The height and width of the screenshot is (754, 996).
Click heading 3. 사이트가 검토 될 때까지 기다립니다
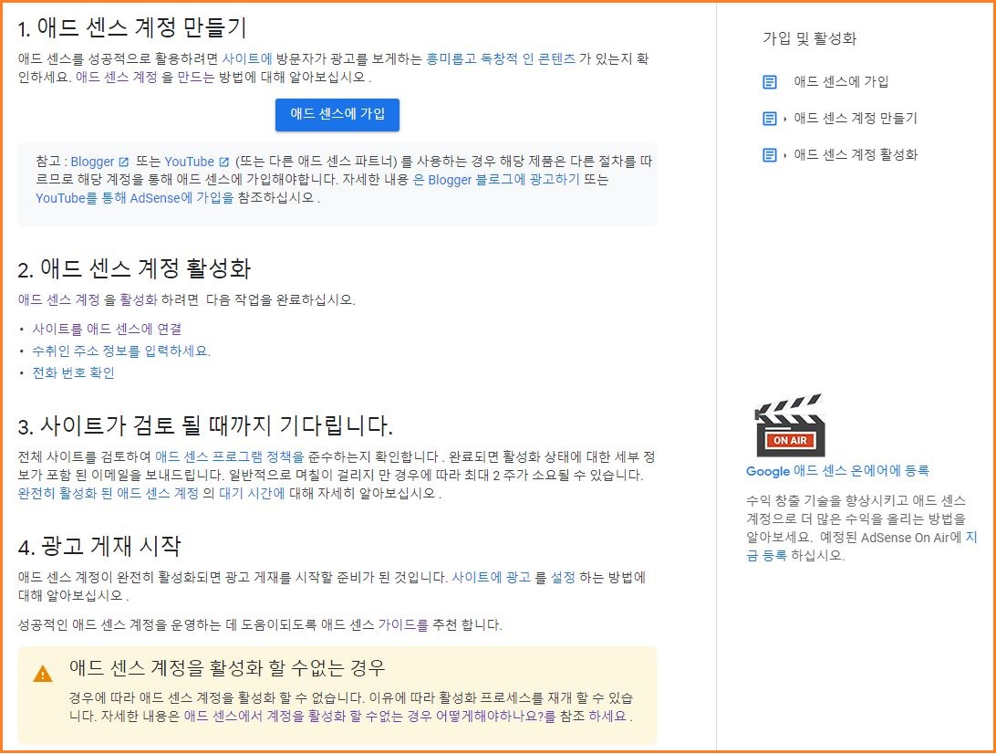205,426
